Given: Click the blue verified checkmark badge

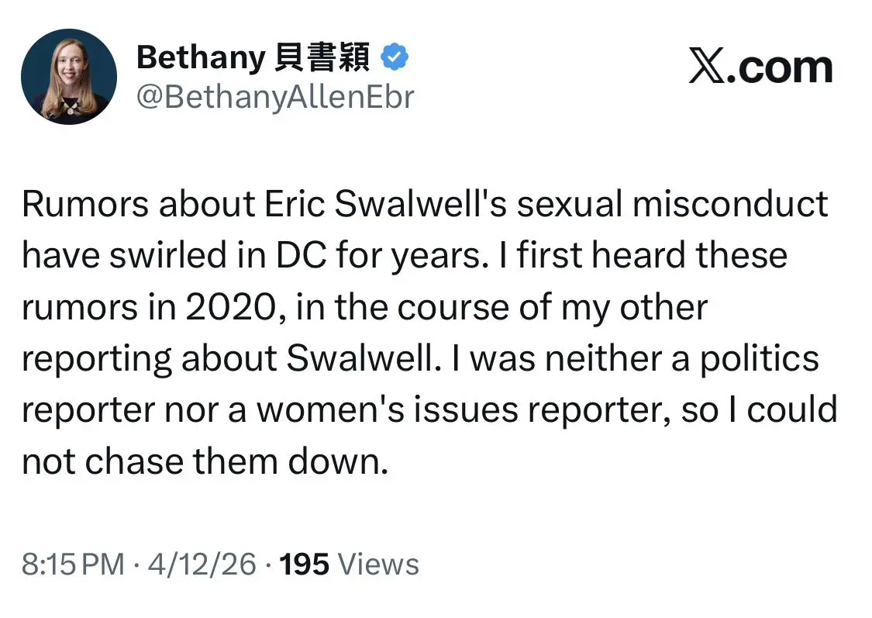Looking at the screenshot, I should click(395, 58).
